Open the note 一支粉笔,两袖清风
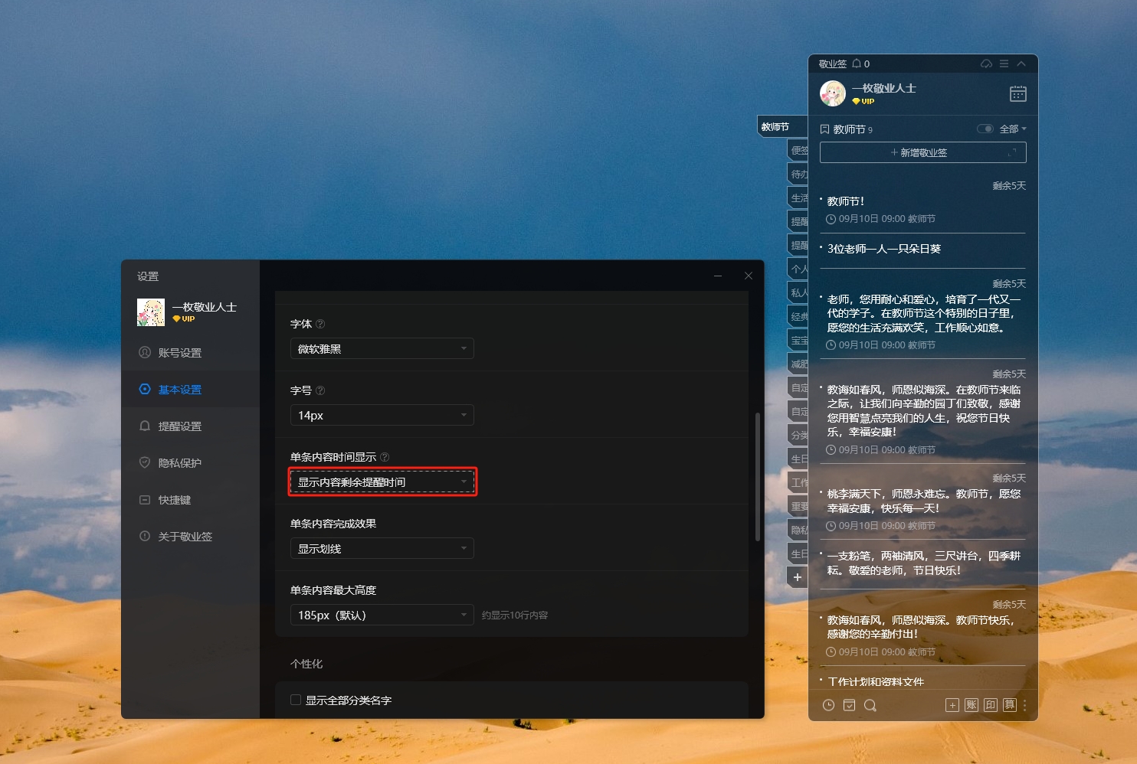 (x=922, y=563)
